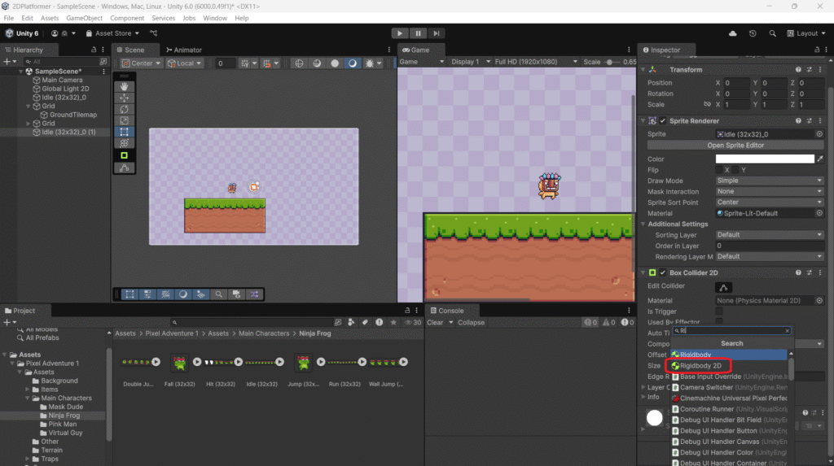
Task: Click the Collapse button in Console
Action: pyautogui.click(x=471, y=322)
